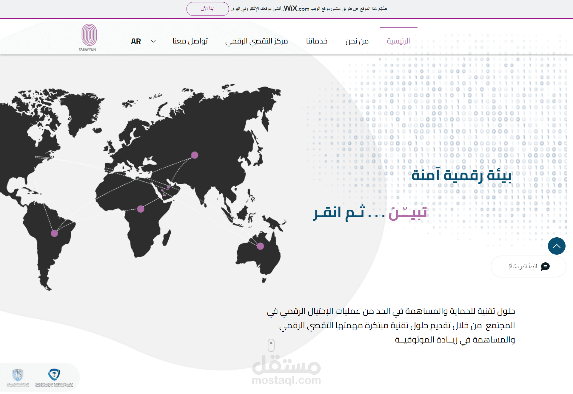Click the ابدأ الآن Wix button
Viewport: 573px width, 394px height.
208,9
